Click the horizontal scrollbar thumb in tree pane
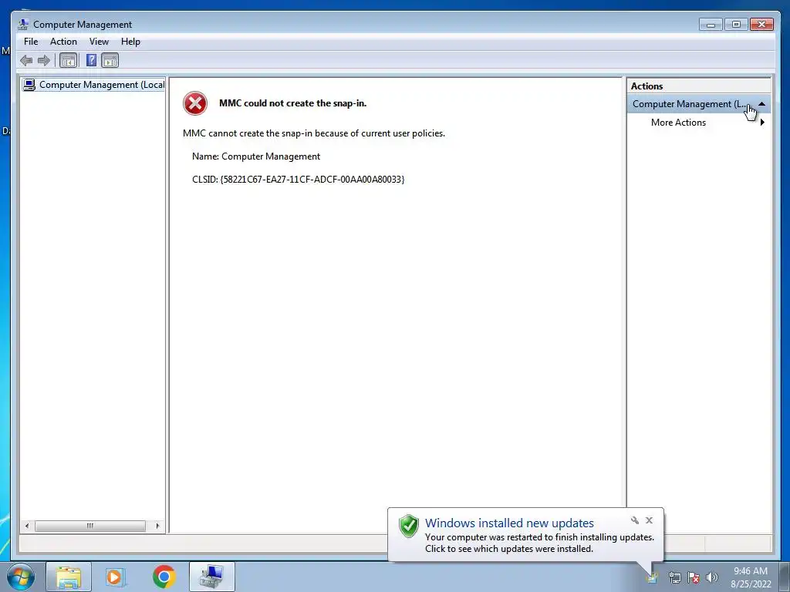Image resolution: width=790 pixels, height=592 pixels. [x=90, y=526]
